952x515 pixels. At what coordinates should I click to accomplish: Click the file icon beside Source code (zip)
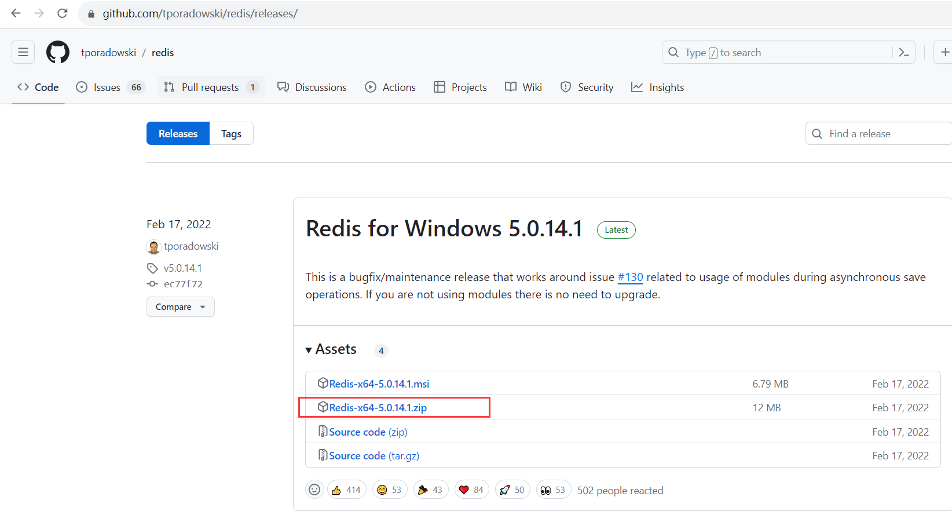(x=323, y=431)
